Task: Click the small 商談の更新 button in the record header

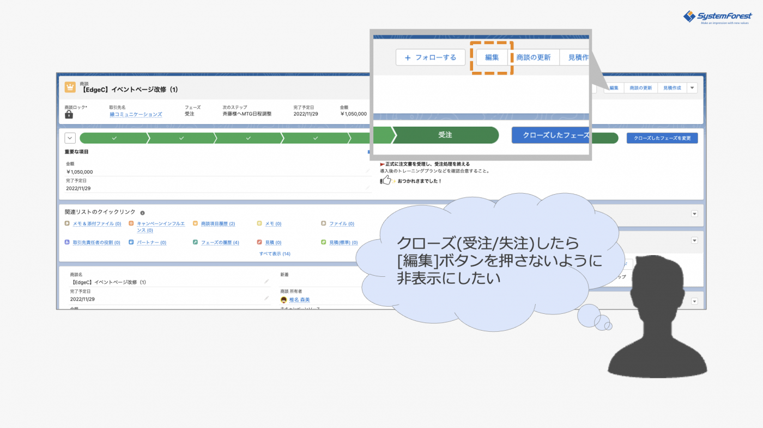Action: pos(640,88)
